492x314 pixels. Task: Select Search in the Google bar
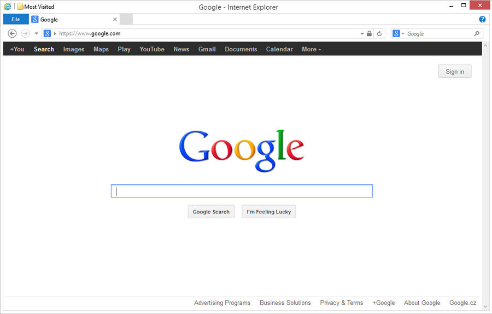(44, 49)
